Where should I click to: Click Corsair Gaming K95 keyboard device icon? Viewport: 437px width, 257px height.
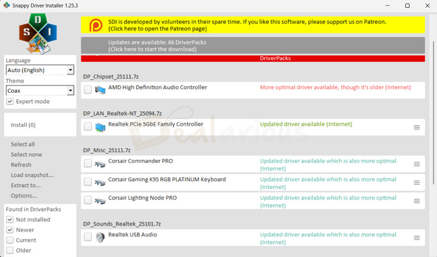(100, 182)
